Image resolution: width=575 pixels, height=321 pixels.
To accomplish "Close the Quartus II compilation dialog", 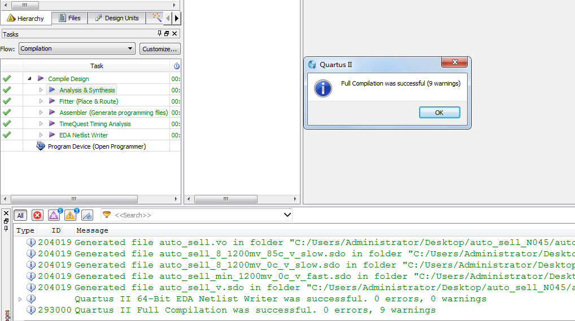I will coord(454,62).
